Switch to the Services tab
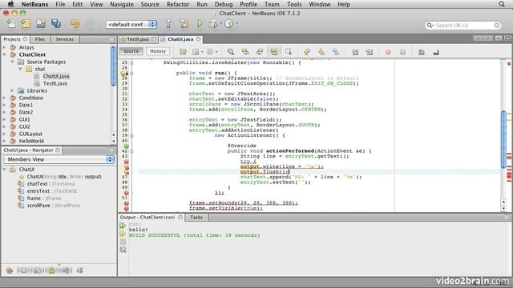This screenshot has height=288, width=513. [64, 39]
